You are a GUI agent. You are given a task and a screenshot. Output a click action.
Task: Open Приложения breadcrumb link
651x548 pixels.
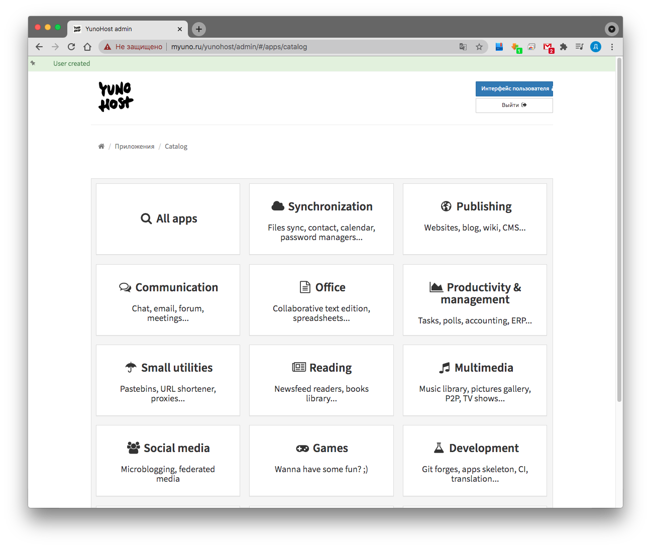[x=135, y=146]
